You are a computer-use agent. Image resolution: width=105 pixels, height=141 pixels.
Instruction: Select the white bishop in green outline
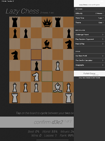pyautogui.click(x=58, y=87)
